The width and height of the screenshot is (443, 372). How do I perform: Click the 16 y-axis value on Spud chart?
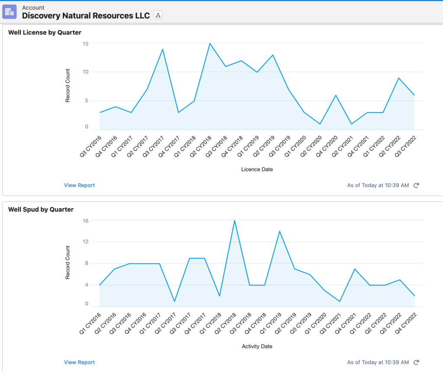pyautogui.click(x=85, y=221)
